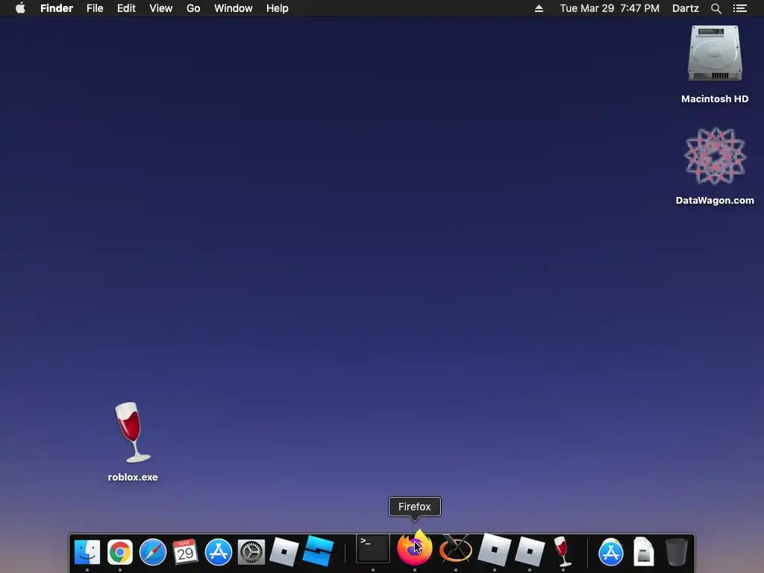Open the Finder menu
The image size is (764, 573).
click(57, 8)
